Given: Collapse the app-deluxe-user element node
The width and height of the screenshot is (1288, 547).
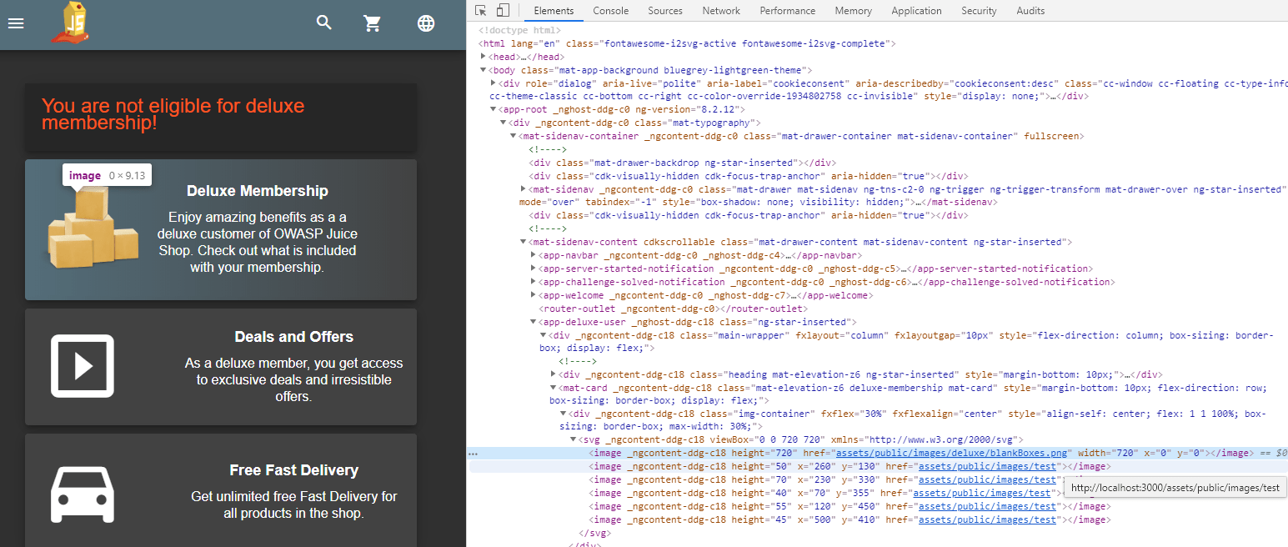Looking at the screenshot, I should click(534, 322).
